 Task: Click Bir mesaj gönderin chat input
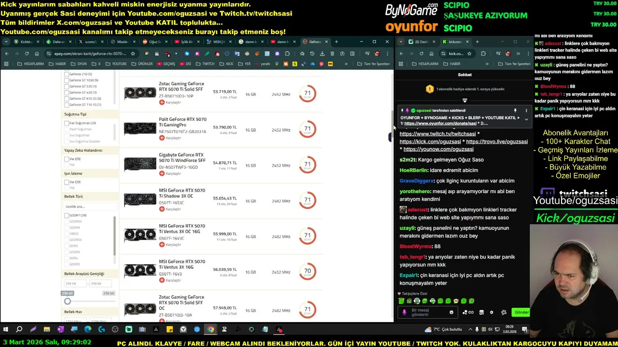429,312
